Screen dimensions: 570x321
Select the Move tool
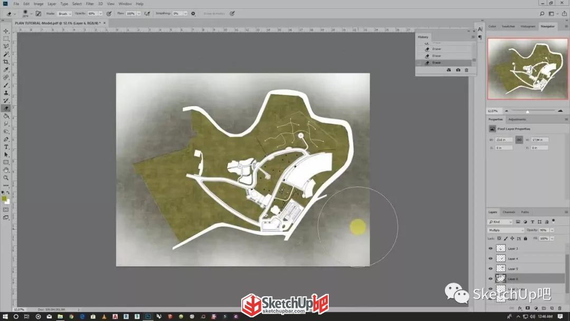click(x=6, y=31)
